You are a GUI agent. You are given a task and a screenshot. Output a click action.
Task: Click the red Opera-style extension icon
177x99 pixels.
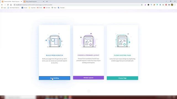(x=166, y=5)
